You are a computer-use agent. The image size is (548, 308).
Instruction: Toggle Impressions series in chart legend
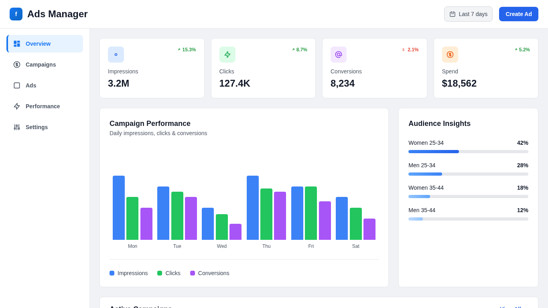(129, 273)
